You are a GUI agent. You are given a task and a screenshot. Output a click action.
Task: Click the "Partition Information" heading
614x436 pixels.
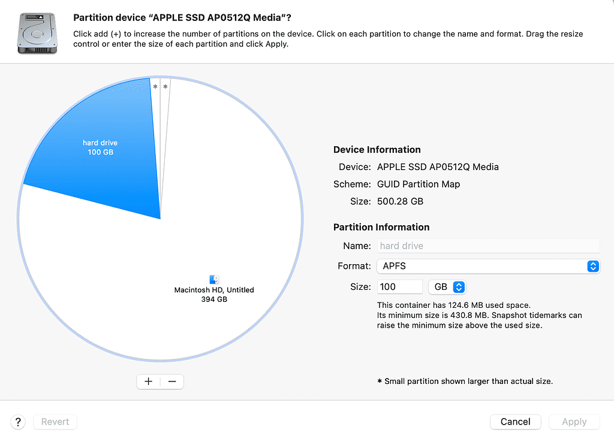click(381, 227)
